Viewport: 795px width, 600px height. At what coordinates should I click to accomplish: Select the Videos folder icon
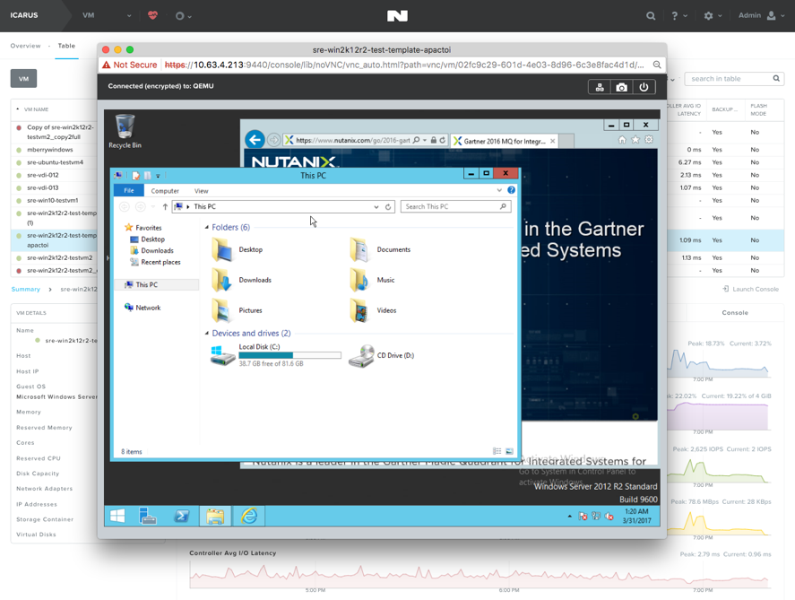coord(359,310)
